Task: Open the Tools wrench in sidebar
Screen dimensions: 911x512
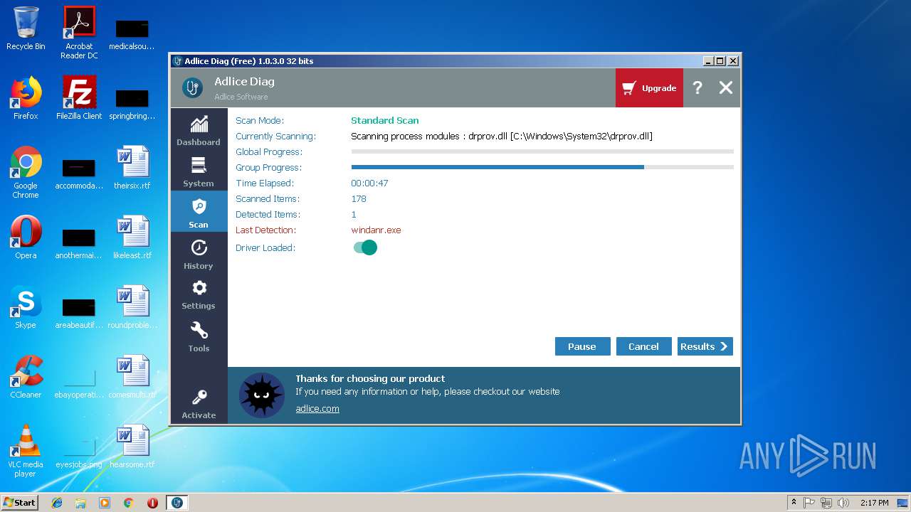Action: click(x=199, y=336)
